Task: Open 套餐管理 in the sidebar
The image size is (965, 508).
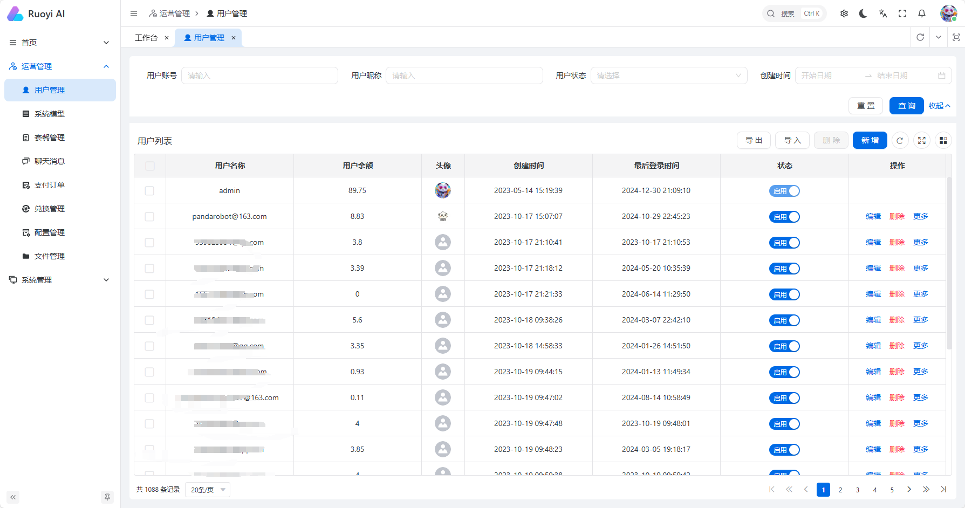Action: coord(50,138)
